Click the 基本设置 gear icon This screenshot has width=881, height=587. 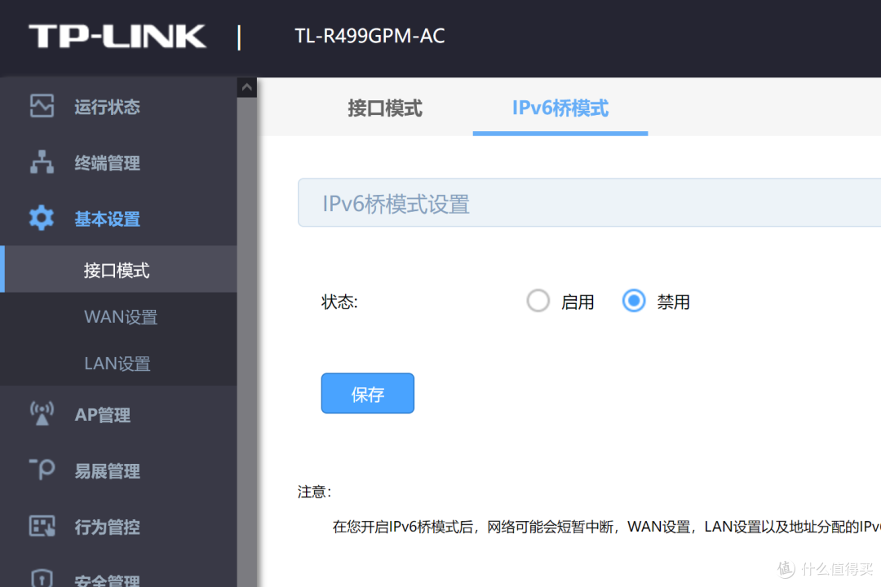pos(41,218)
